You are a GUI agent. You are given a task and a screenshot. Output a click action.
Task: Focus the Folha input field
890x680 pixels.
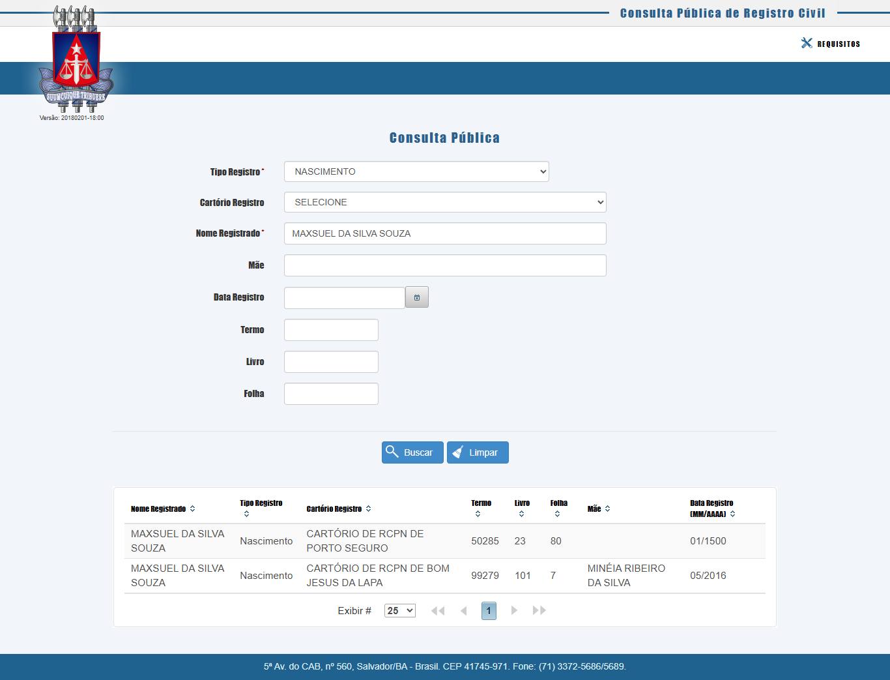[331, 394]
